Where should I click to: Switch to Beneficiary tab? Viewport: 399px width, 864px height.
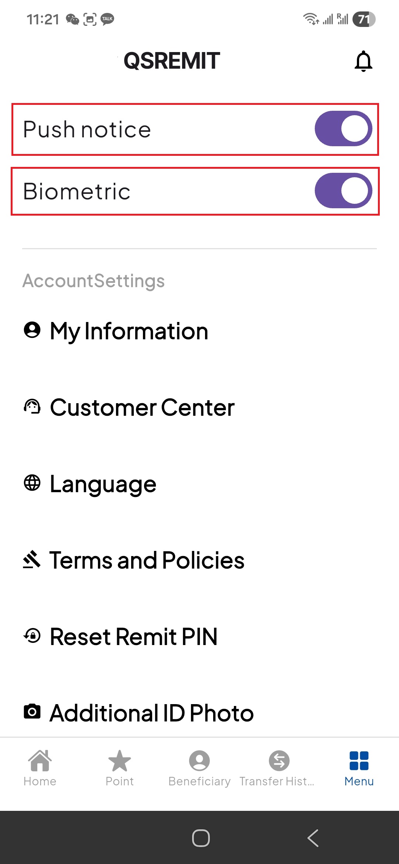199,768
